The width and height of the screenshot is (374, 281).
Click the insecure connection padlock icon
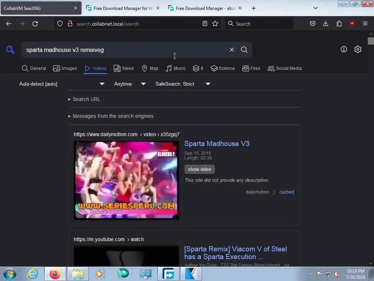(70, 23)
